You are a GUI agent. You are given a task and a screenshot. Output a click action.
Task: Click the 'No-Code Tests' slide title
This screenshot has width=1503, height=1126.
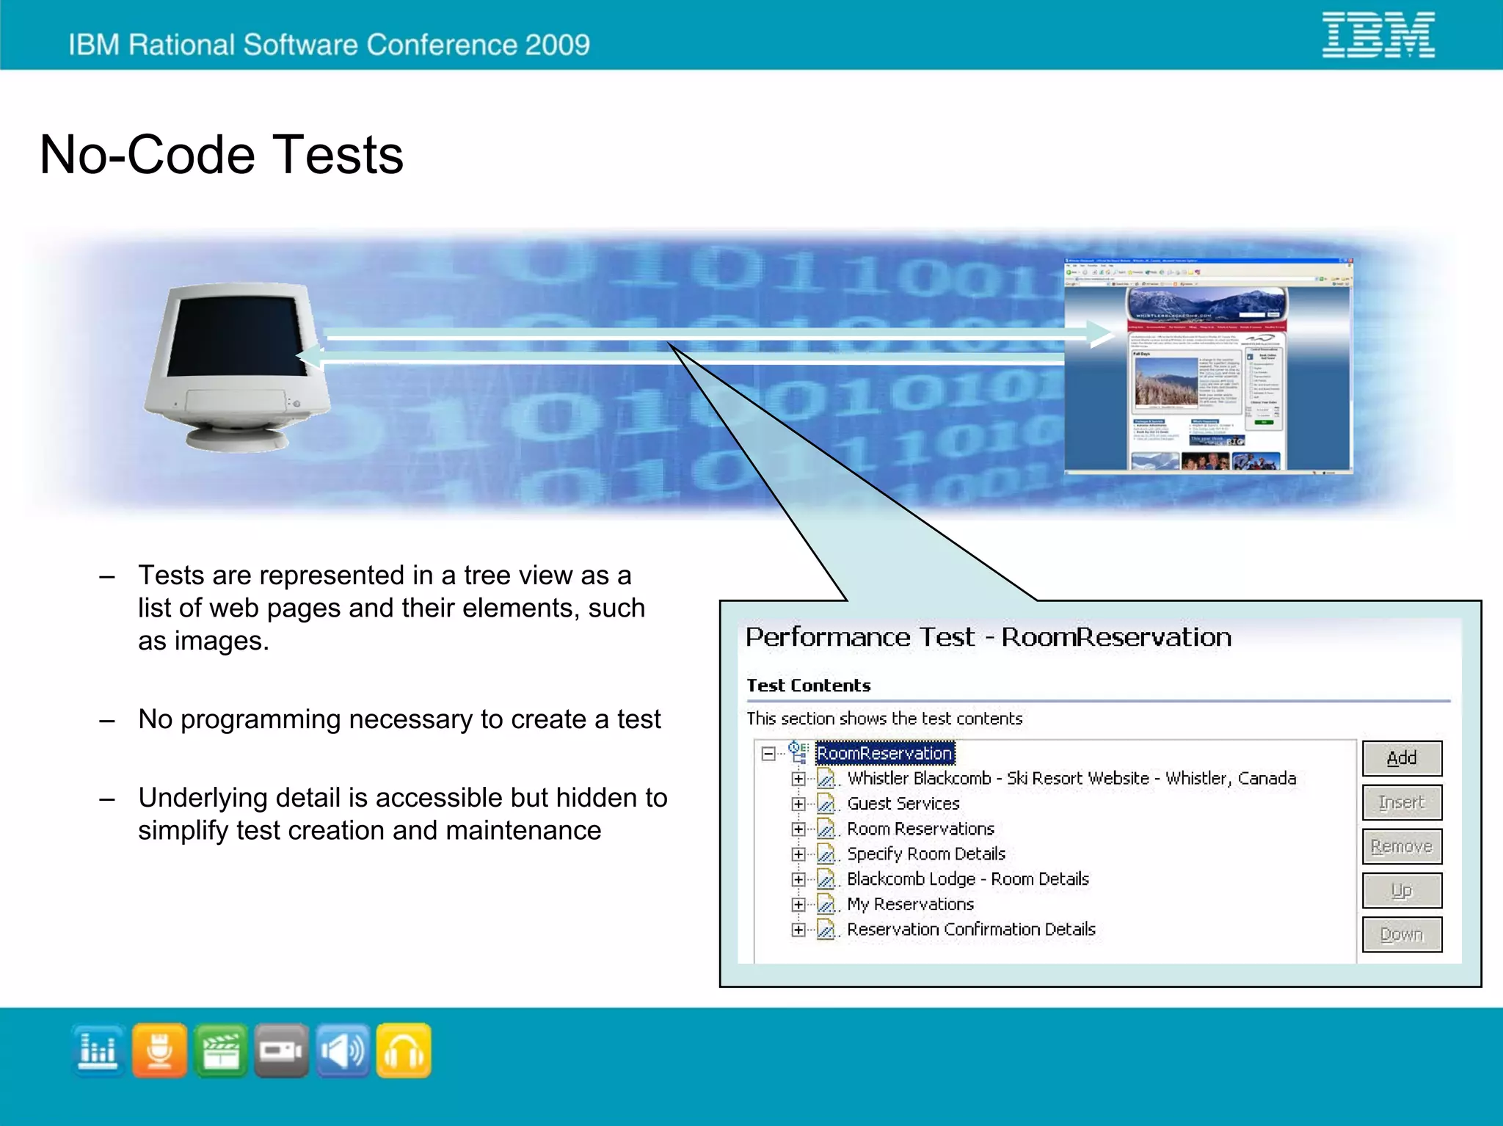[x=222, y=155]
